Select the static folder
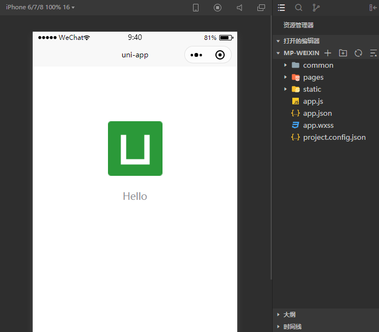379x332 pixels. 326,90
